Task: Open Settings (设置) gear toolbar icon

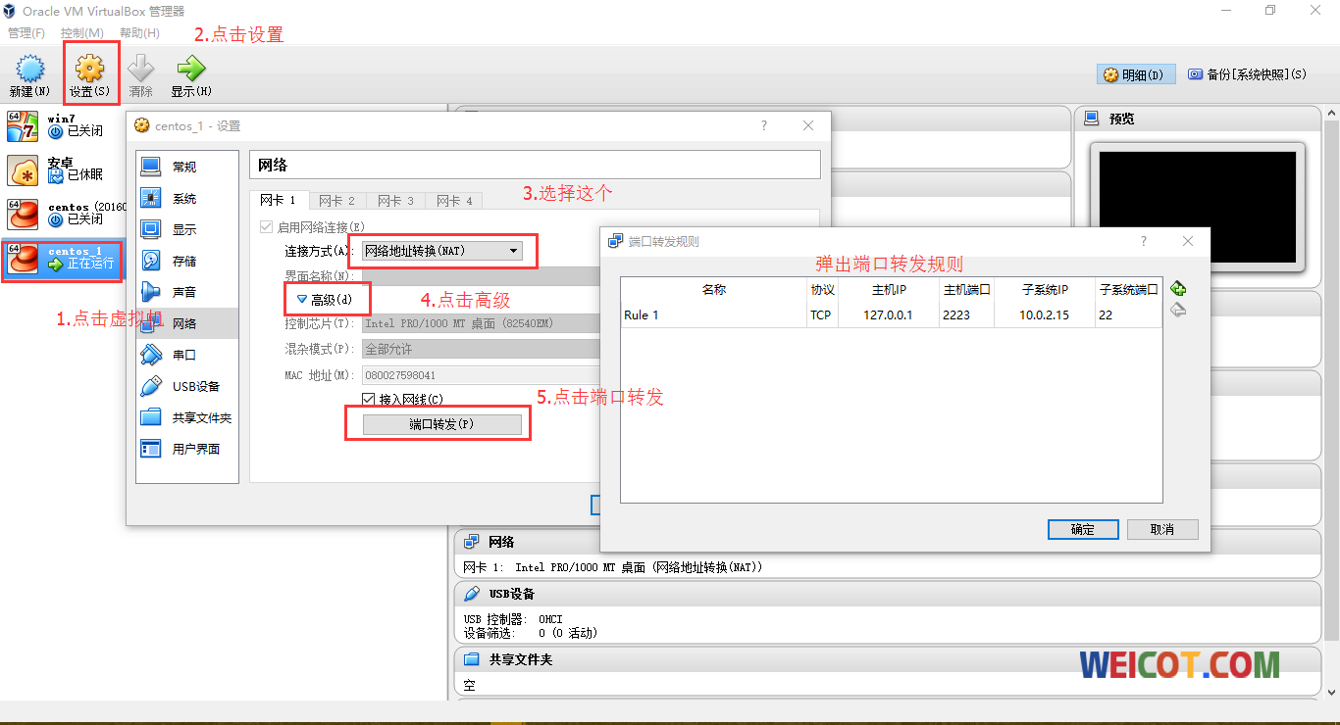Action: click(x=89, y=75)
